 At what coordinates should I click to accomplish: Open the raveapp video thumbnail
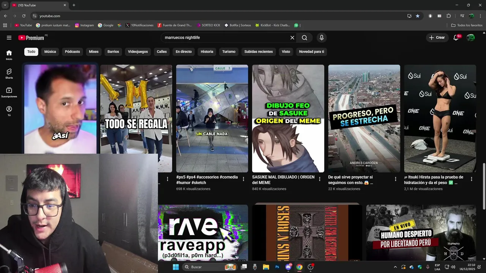[203, 233]
